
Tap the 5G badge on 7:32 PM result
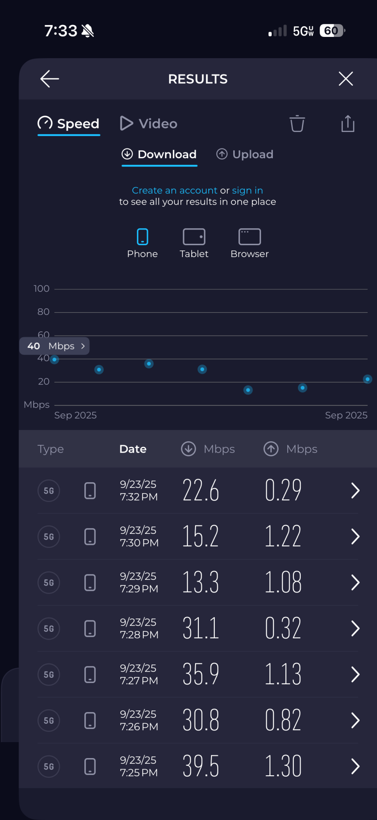point(49,491)
